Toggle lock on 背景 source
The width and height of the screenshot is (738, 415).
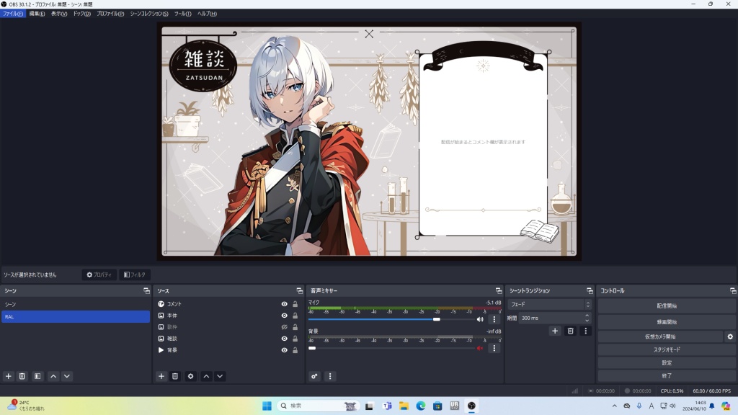click(x=295, y=350)
